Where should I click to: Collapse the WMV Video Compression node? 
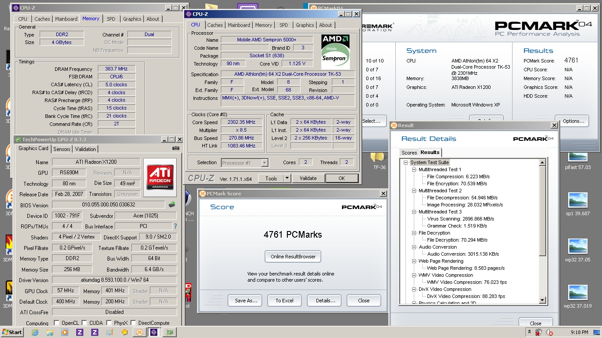point(414,275)
